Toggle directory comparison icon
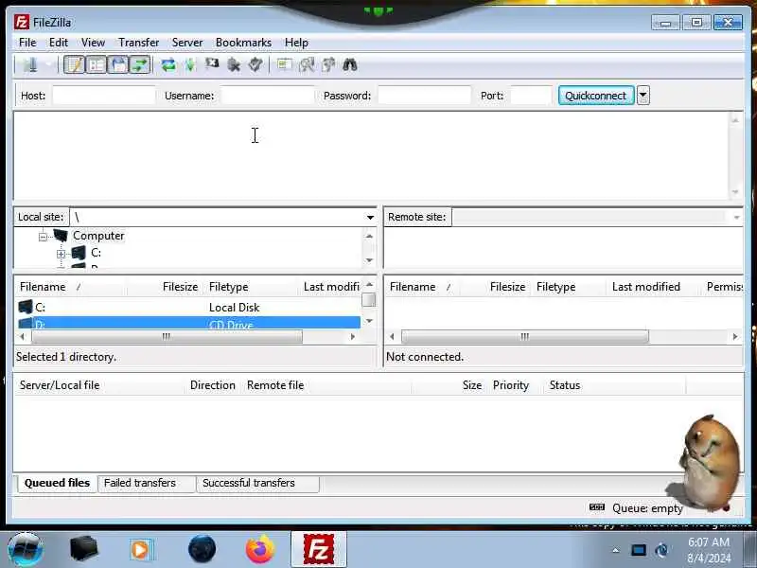 307,64
